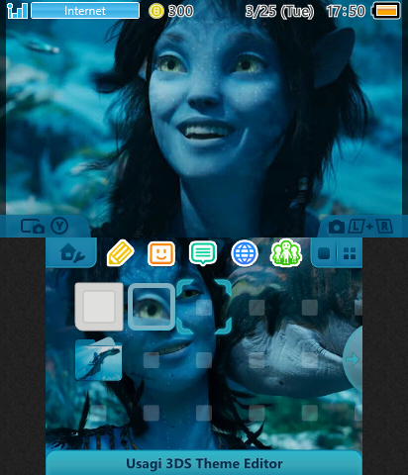
Task: Open the folder with underwater creature image
Action: 98,359
